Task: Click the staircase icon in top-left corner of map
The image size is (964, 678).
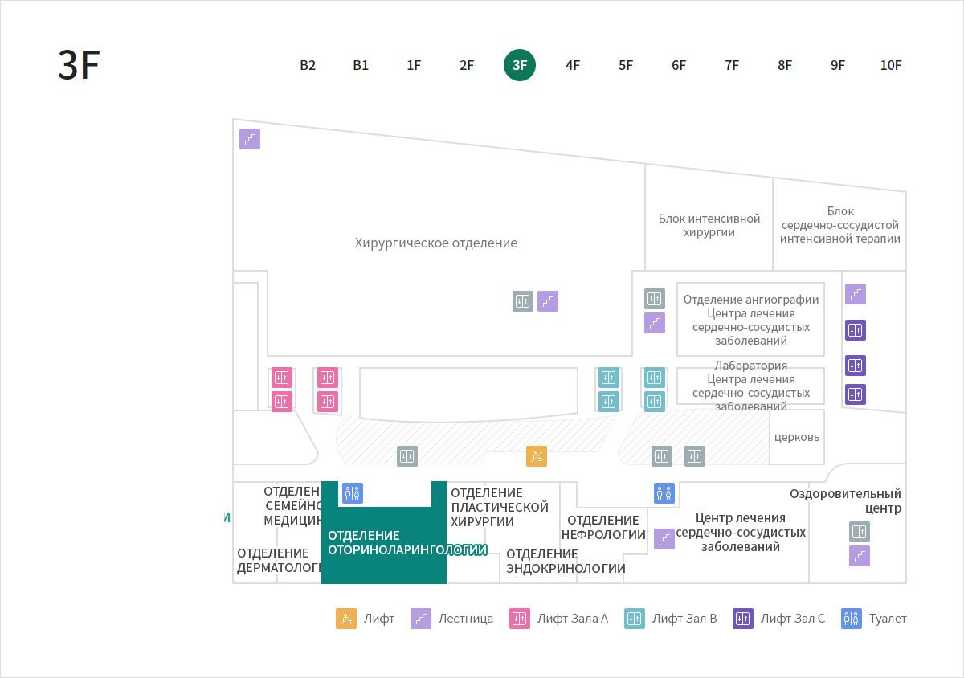Action: coord(250,139)
